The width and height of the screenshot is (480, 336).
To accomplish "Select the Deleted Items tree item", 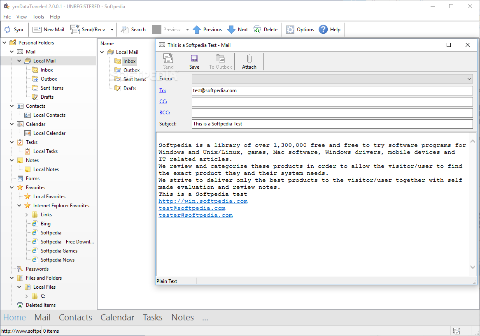I will click(x=41, y=305).
